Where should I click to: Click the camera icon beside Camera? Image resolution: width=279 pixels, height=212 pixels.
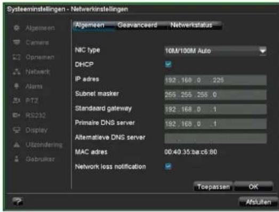click(x=17, y=43)
